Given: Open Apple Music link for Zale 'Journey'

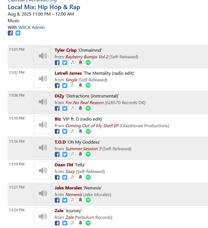Looking at the screenshot, I should click(72, 223).
